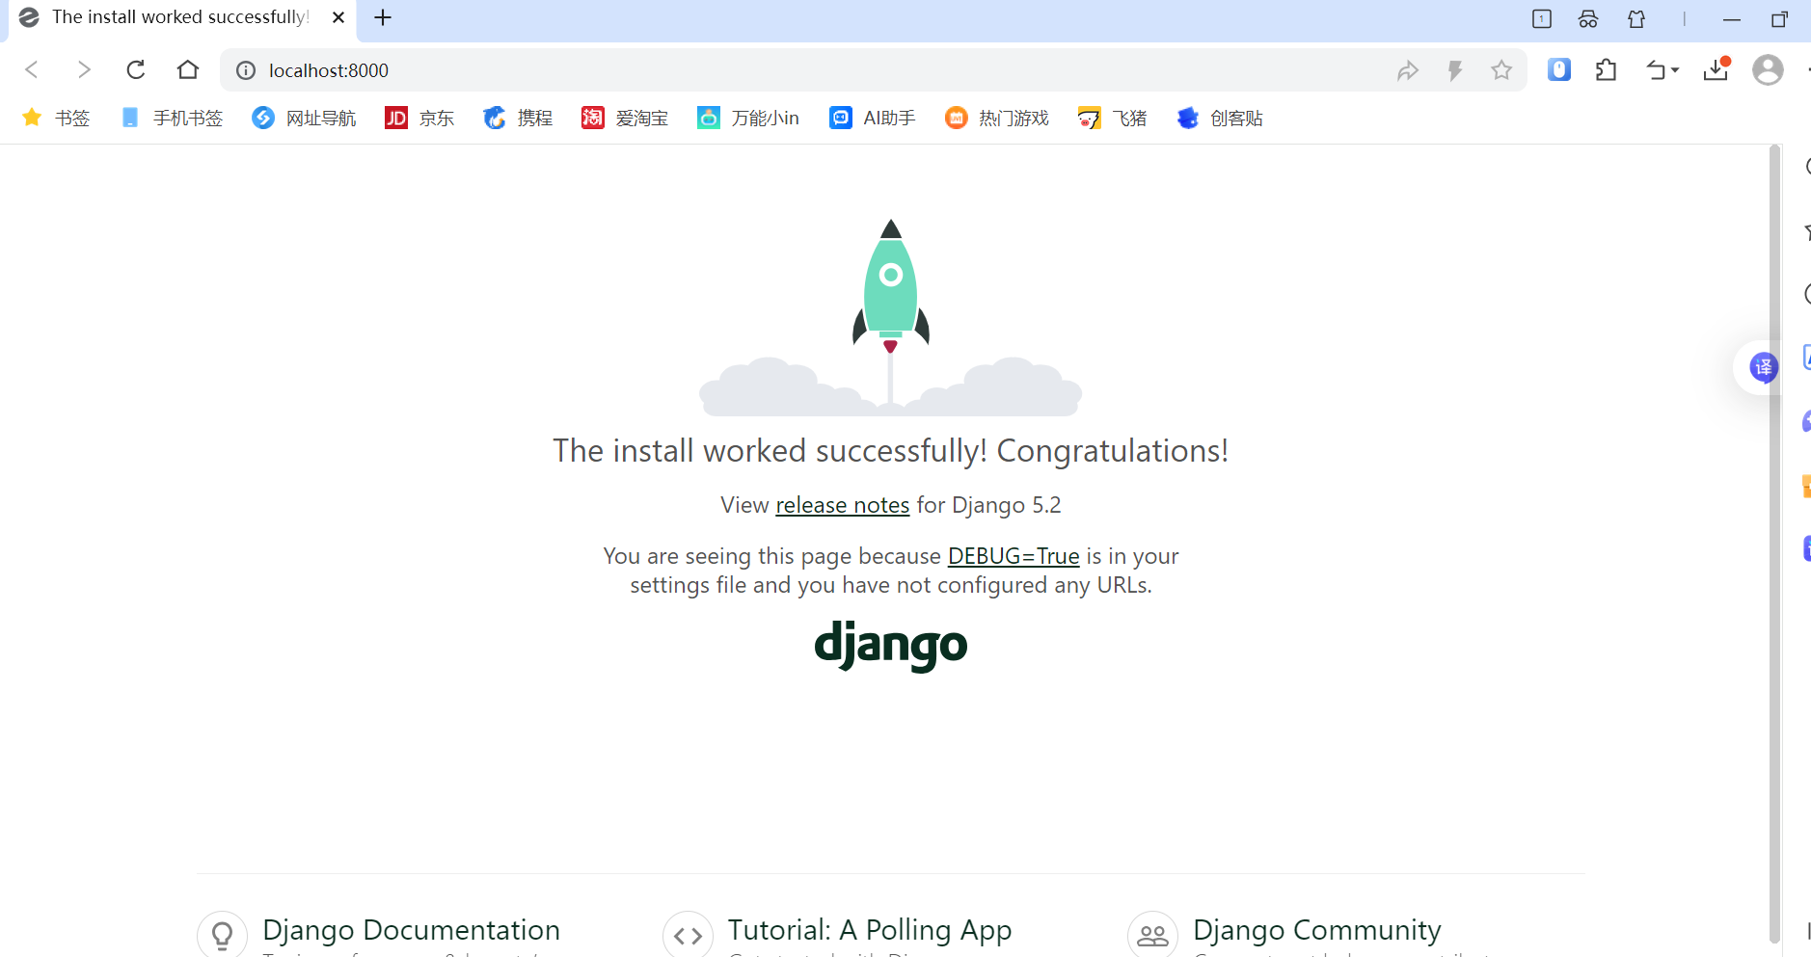Click the people icon beside Django Community

point(1152,935)
